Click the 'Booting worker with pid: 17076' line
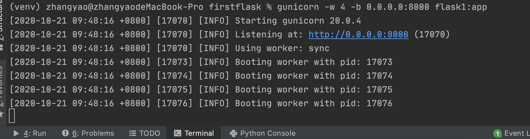Viewport: 530px width, 139px height. pos(201,103)
